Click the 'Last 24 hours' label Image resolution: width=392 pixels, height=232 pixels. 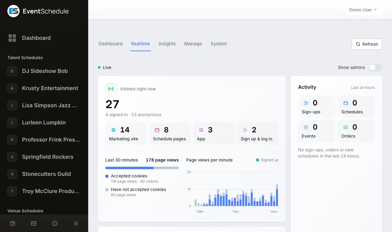click(363, 88)
